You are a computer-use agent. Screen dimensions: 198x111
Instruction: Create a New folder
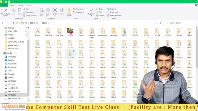[x=69, y=12]
